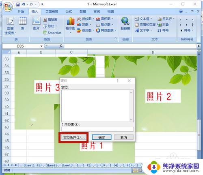Viewport: 203px width, 175px height.
Task: Insert a line chart (折线图)
Action: tap(85, 19)
